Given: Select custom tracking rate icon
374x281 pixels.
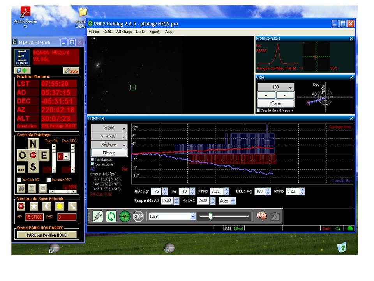Looking at the screenshot, I should [x=72, y=206].
